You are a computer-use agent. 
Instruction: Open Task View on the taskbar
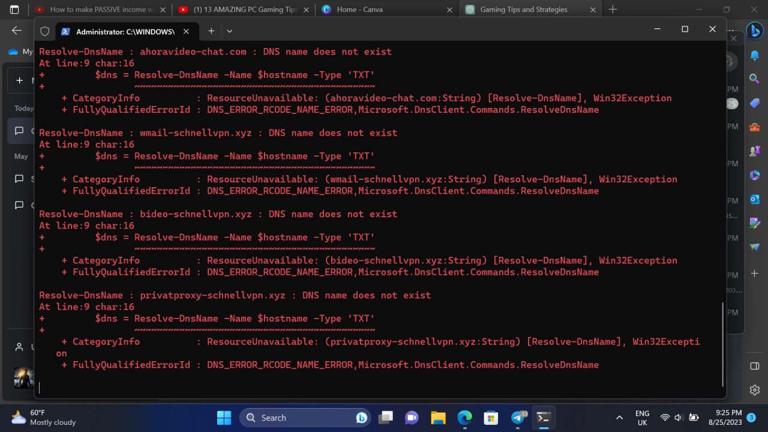[385, 418]
